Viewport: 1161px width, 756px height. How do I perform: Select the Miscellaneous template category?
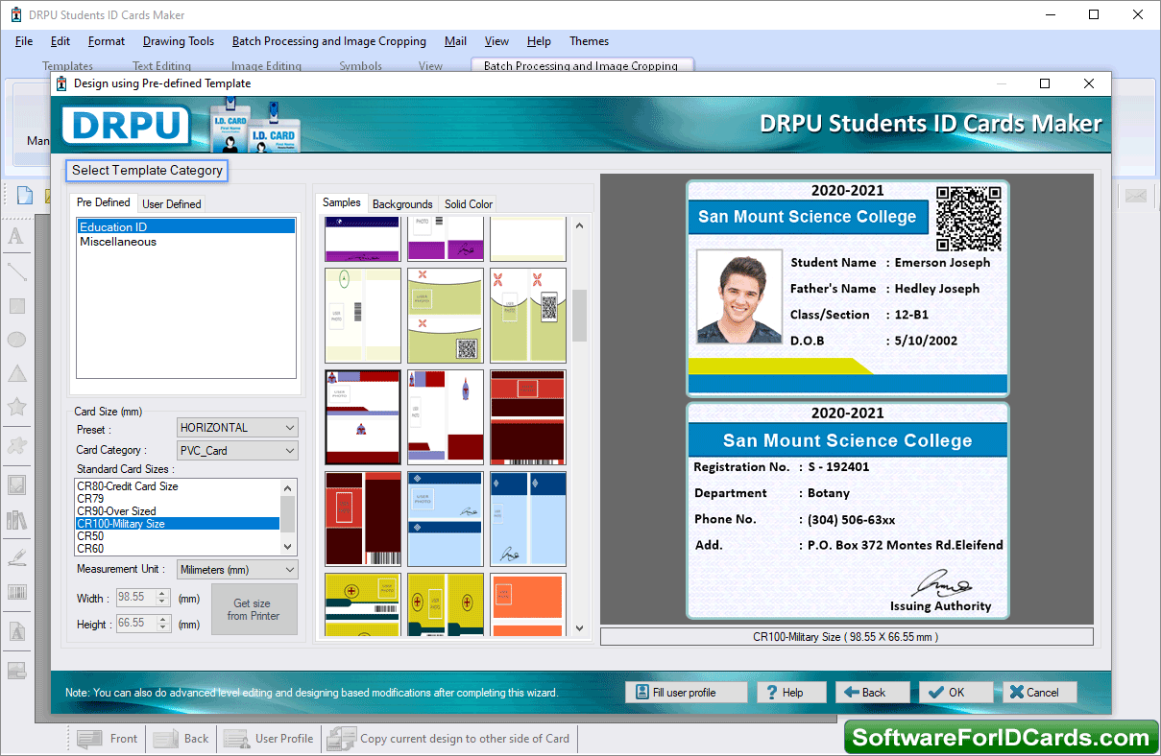pos(186,242)
